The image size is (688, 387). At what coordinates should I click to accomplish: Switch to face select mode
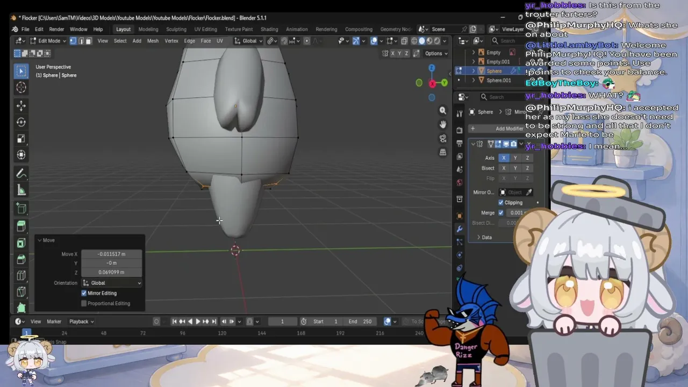pos(89,41)
